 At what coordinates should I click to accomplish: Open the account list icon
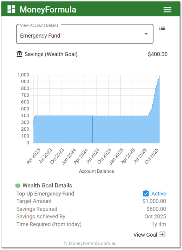pyautogui.click(x=162, y=28)
